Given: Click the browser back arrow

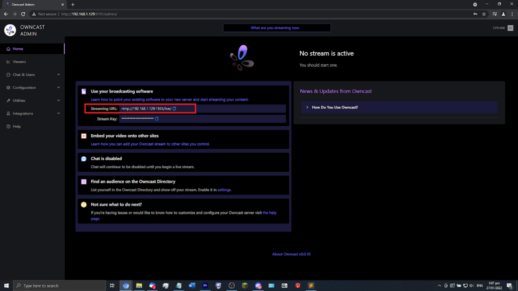Looking at the screenshot, I should tap(6, 14).
